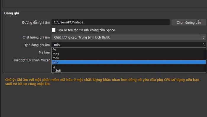The image size is (207, 117).
Task: Collapse the 'Định dạng ghi âm' combo showing mkv
Action: [126, 45]
